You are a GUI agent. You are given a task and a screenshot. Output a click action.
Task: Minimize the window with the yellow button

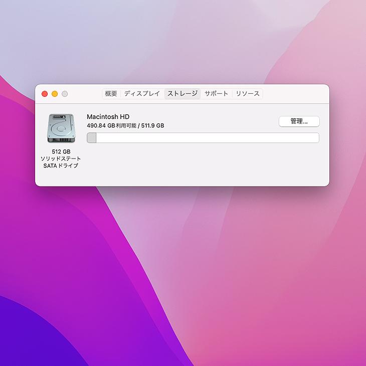(x=55, y=94)
